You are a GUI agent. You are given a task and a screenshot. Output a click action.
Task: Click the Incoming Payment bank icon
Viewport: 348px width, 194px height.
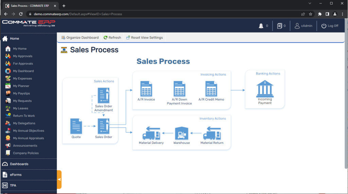click(x=265, y=89)
